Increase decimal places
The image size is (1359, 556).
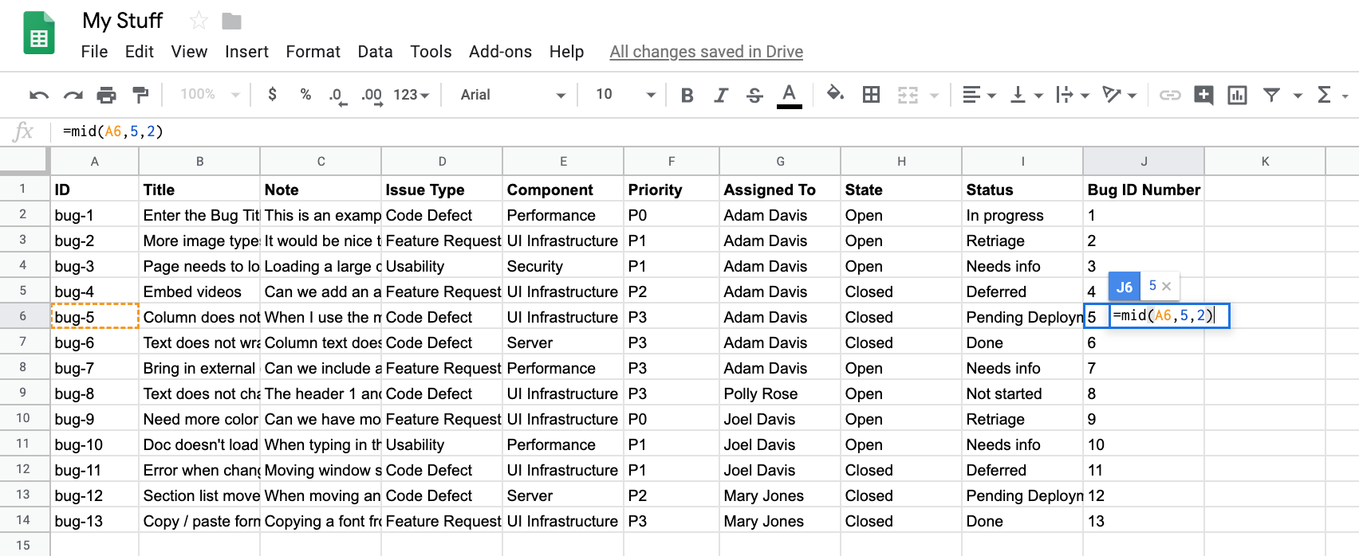tap(372, 96)
